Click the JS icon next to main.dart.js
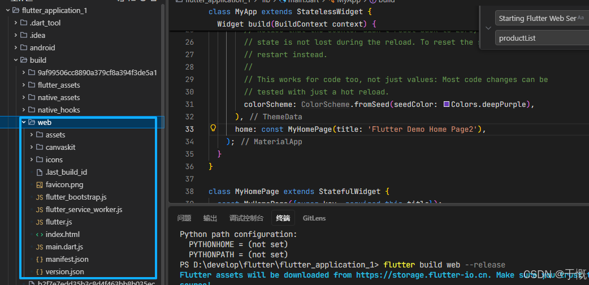The height and width of the screenshot is (285, 589). [x=40, y=247]
